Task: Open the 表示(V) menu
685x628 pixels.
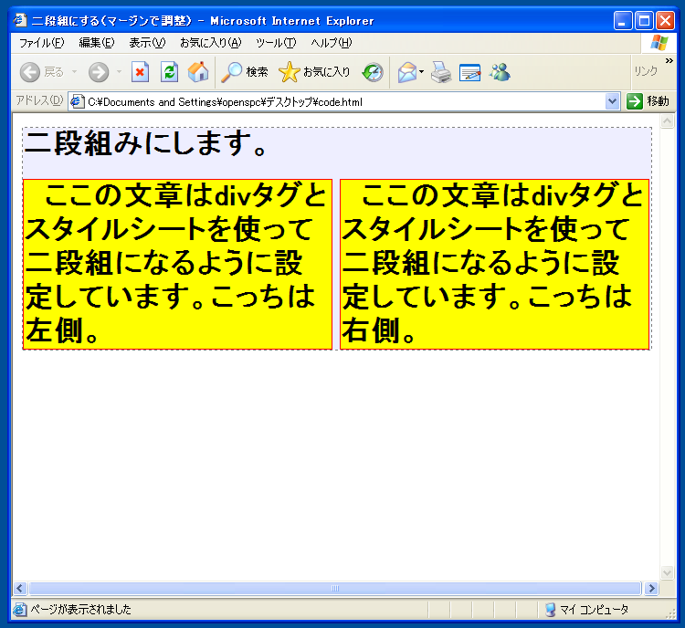Action: tap(147, 43)
